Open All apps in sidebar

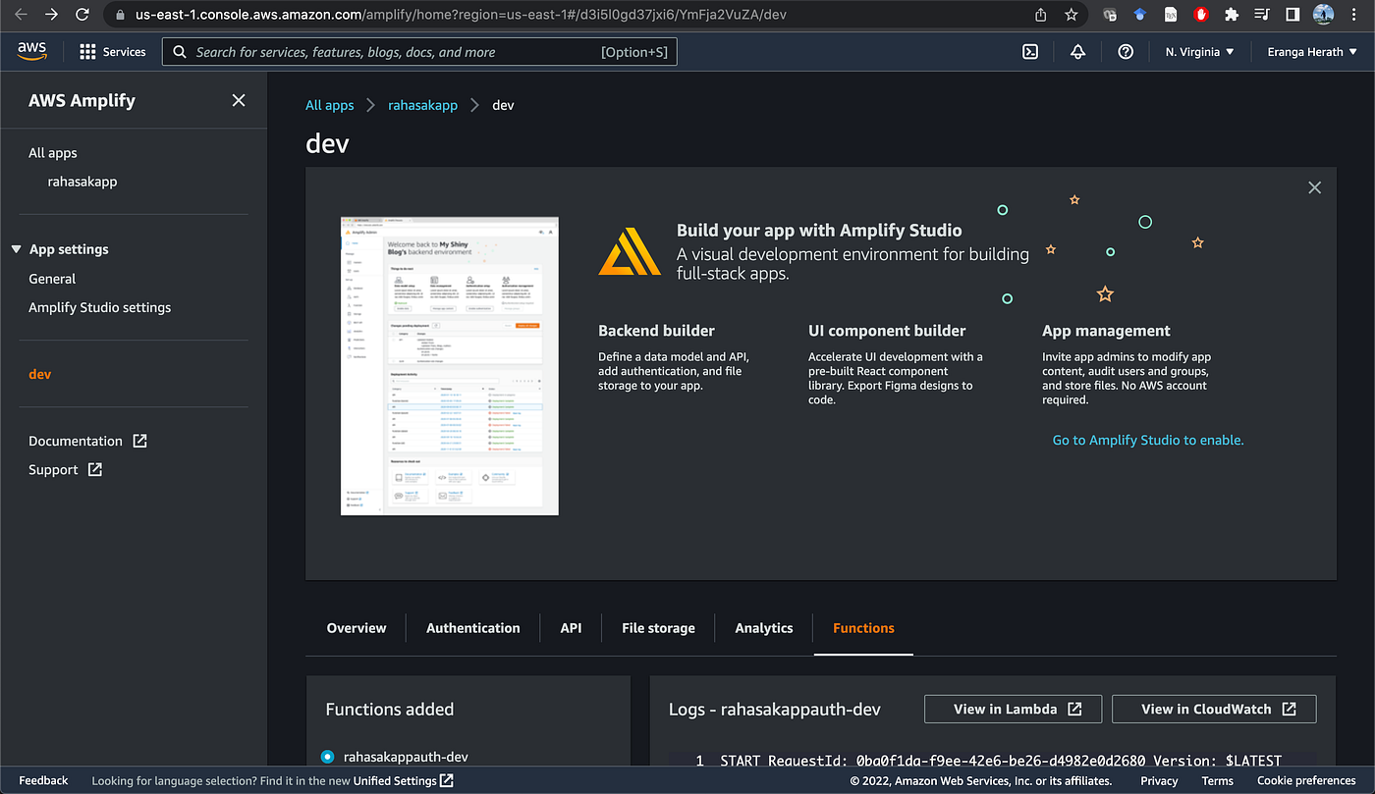point(53,153)
